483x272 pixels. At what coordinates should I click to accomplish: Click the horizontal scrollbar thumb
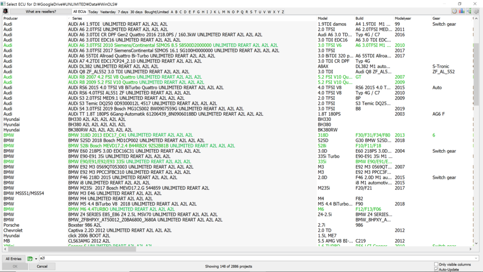pyautogui.click(x=72, y=249)
